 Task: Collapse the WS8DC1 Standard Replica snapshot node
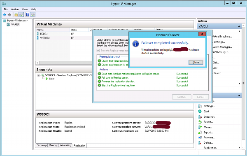click(x=38, y=75)
